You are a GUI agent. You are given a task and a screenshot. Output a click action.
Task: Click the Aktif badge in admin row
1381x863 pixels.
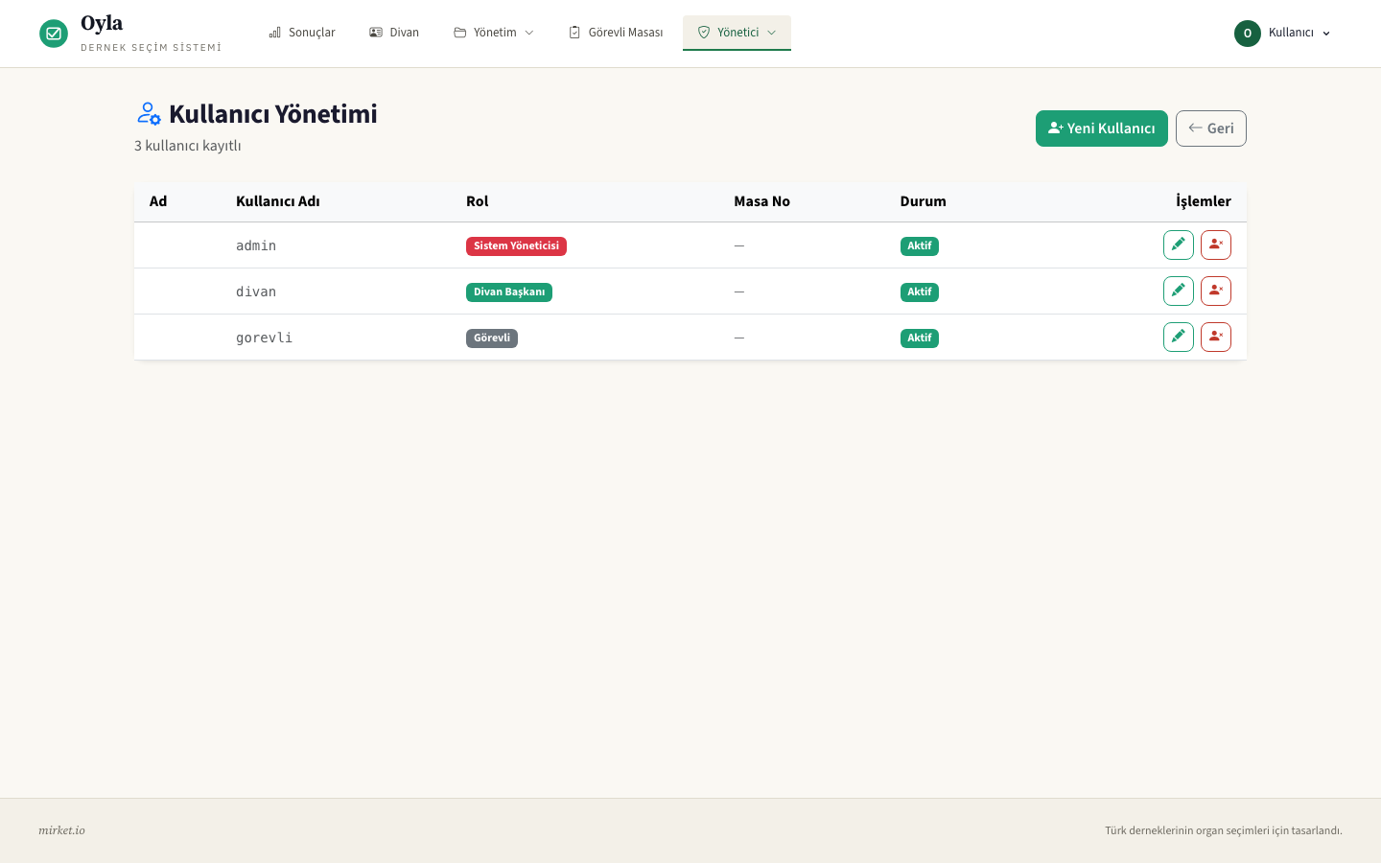pyautogui.click(x=920, y=246)
